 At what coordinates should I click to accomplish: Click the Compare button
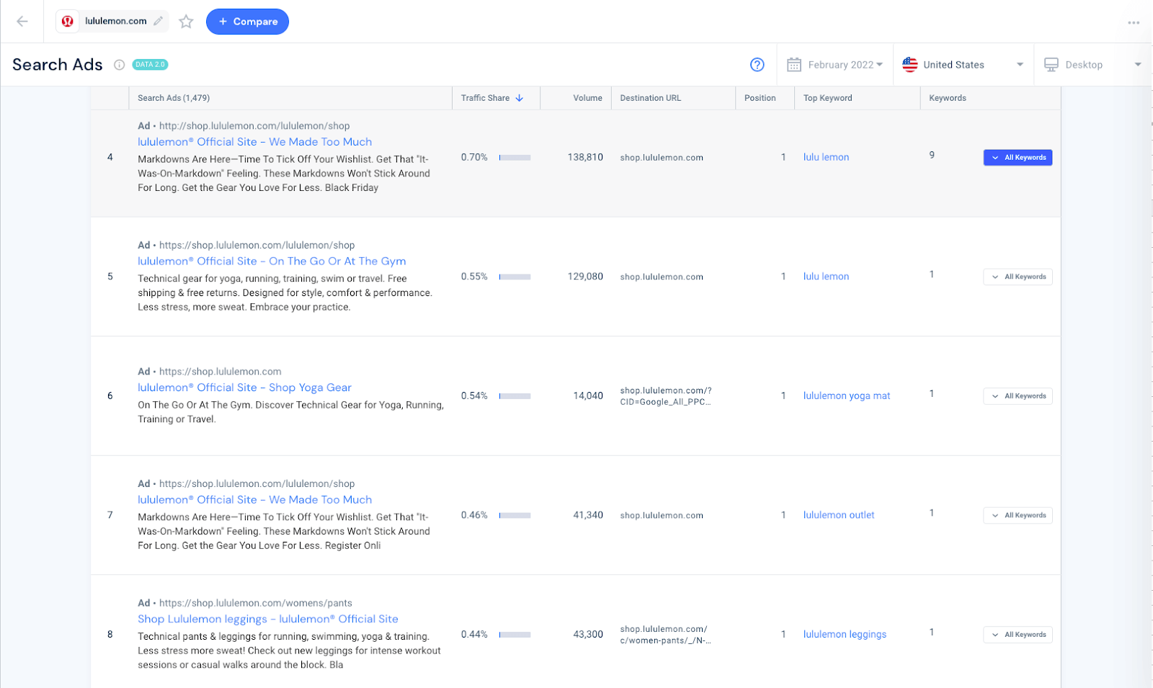[x=247, y=21]
